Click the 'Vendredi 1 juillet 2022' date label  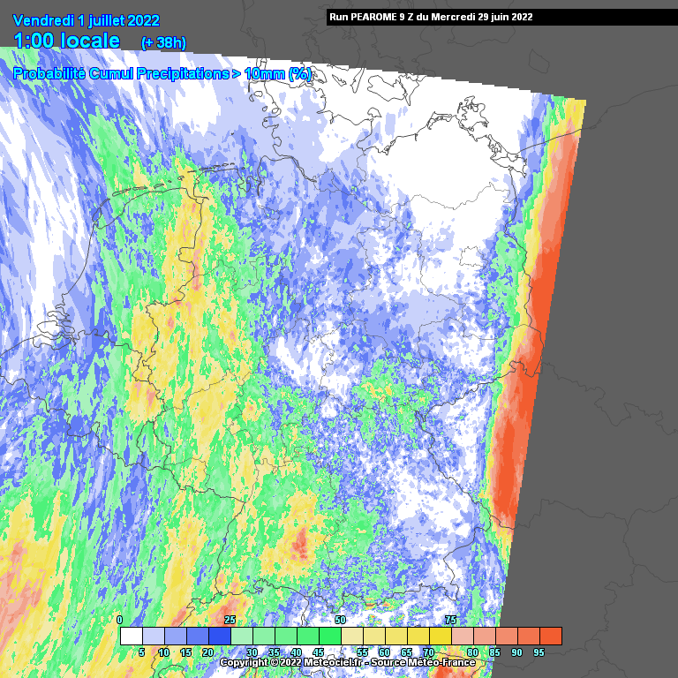pos(87,20)
